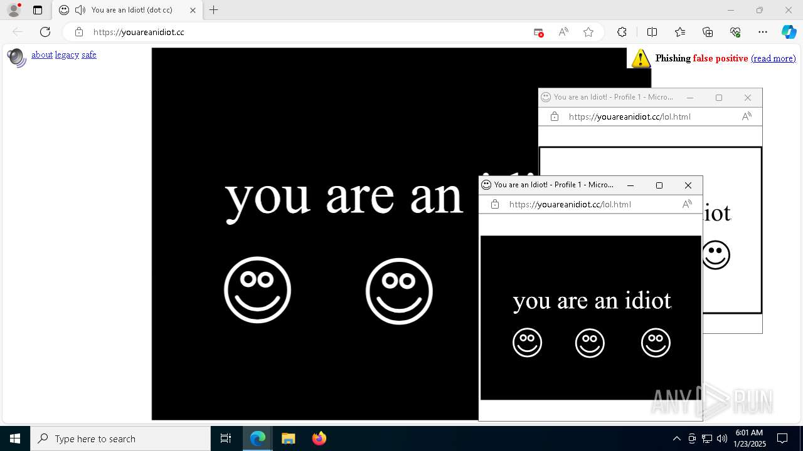Screen dimensions: 803x451
Task: Maximize the front popup window
Action: [659, 185]
